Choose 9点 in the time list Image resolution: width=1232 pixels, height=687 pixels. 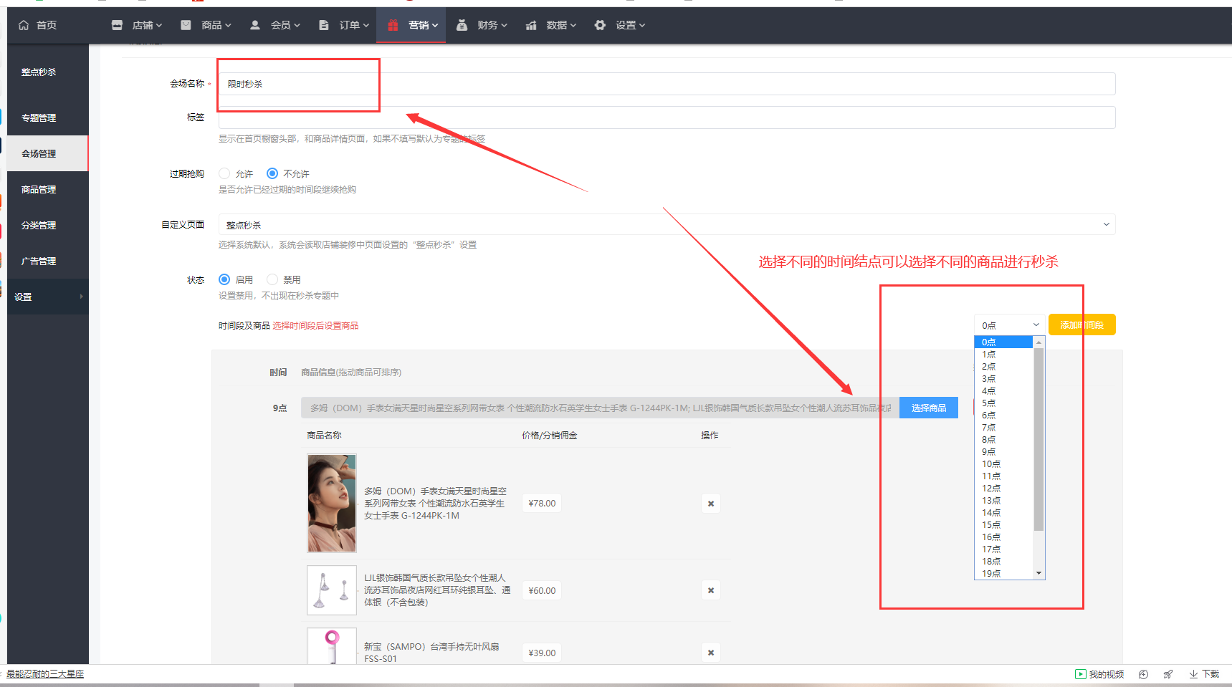click(1003, 452)
